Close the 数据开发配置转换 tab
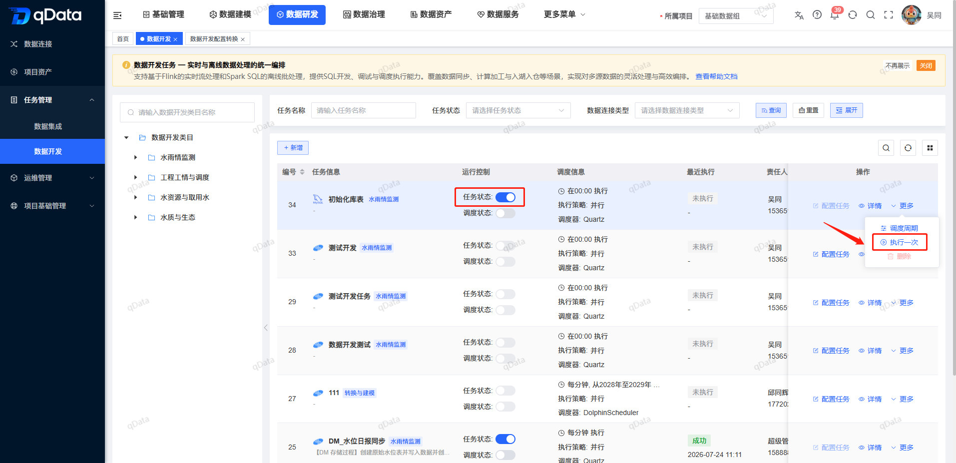 click(243, 39)
